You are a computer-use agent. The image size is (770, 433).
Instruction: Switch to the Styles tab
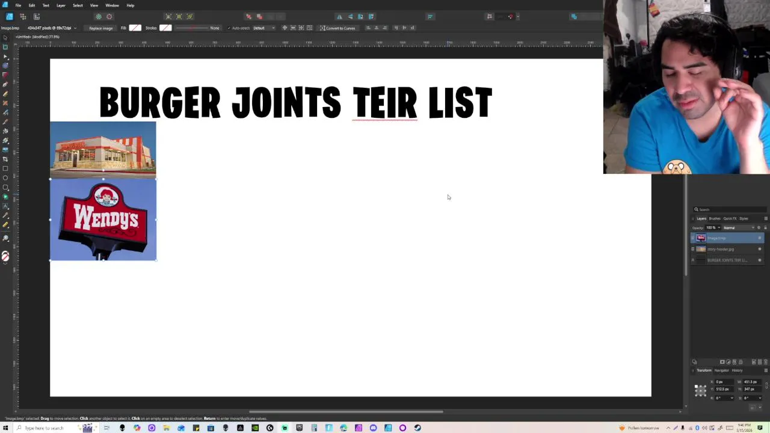[744, 218]
